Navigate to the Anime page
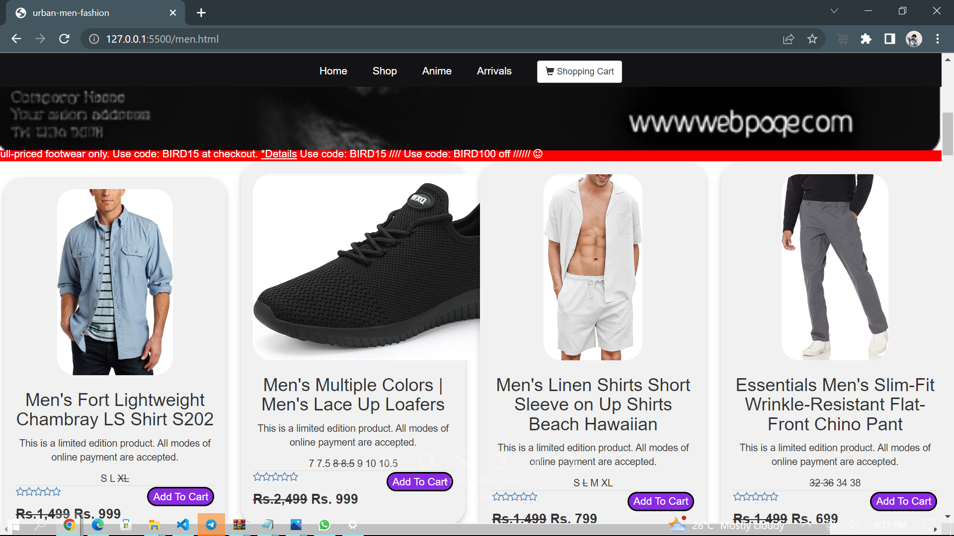 437,71
